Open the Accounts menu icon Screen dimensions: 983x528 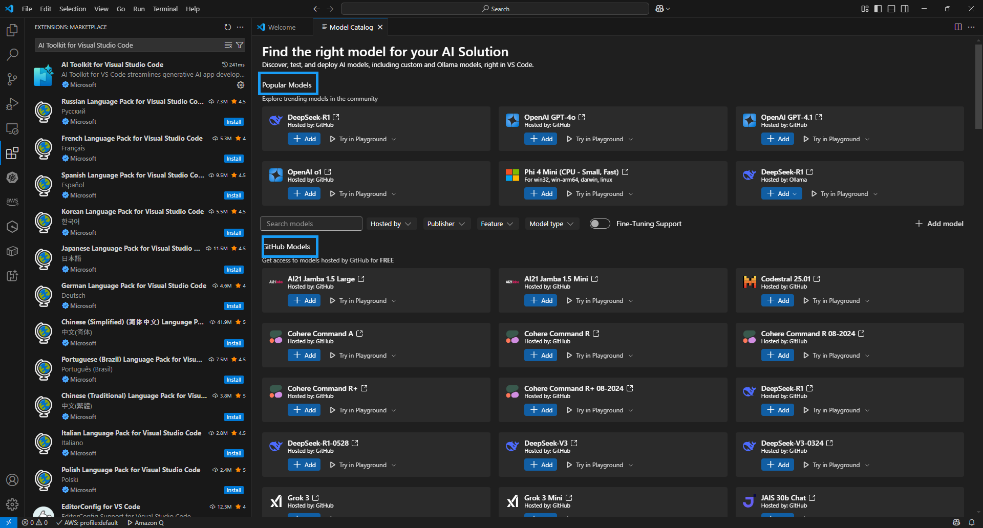[12, 480]
